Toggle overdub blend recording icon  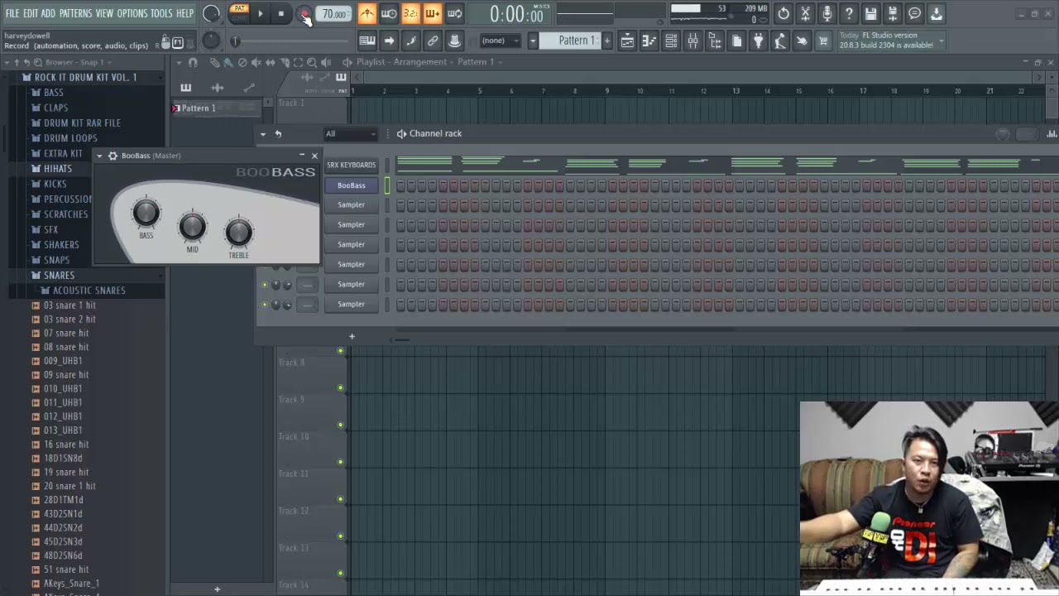[x=432, y=13]
